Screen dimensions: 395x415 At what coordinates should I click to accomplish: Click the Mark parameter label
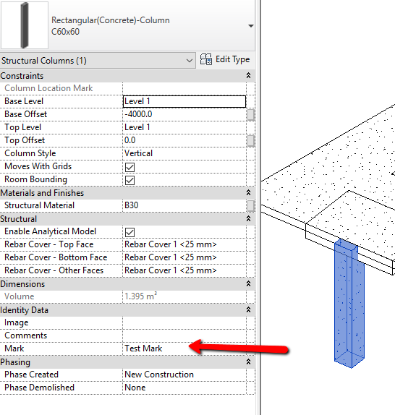pyautogui.click(x=14, y=348)
